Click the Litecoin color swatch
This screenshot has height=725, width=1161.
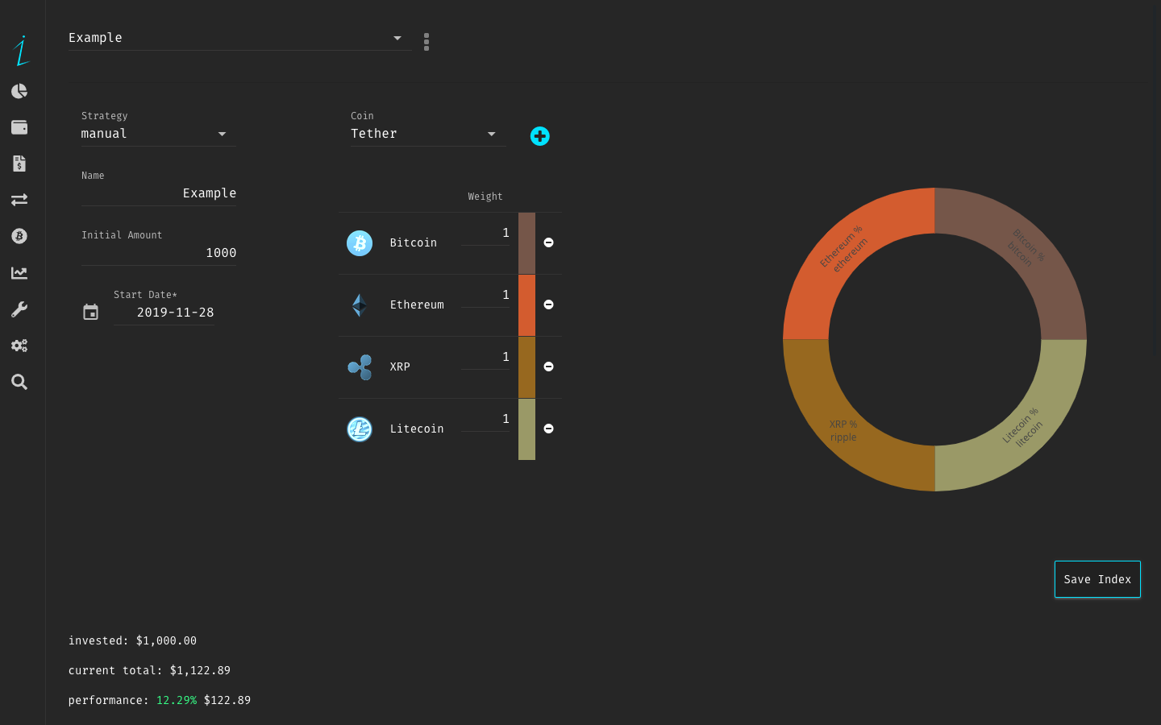pyautogui.click(x=526, y=429)
